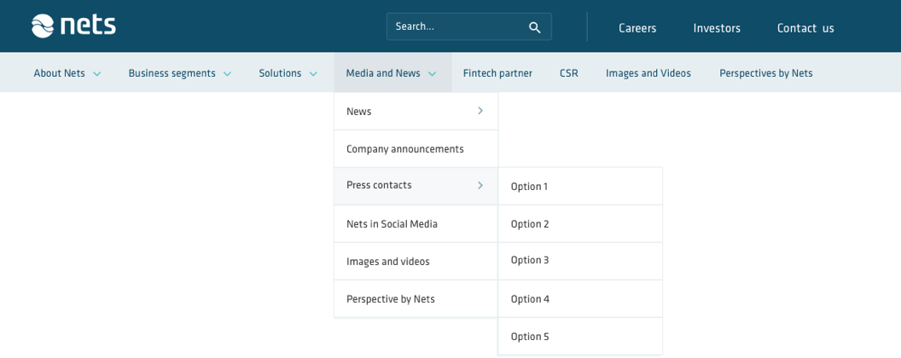Select Nets in Social Media
The image size is (901, 358).
coord(416,223)
